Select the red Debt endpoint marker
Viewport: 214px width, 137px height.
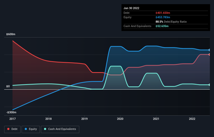click(x=210, y=54)
